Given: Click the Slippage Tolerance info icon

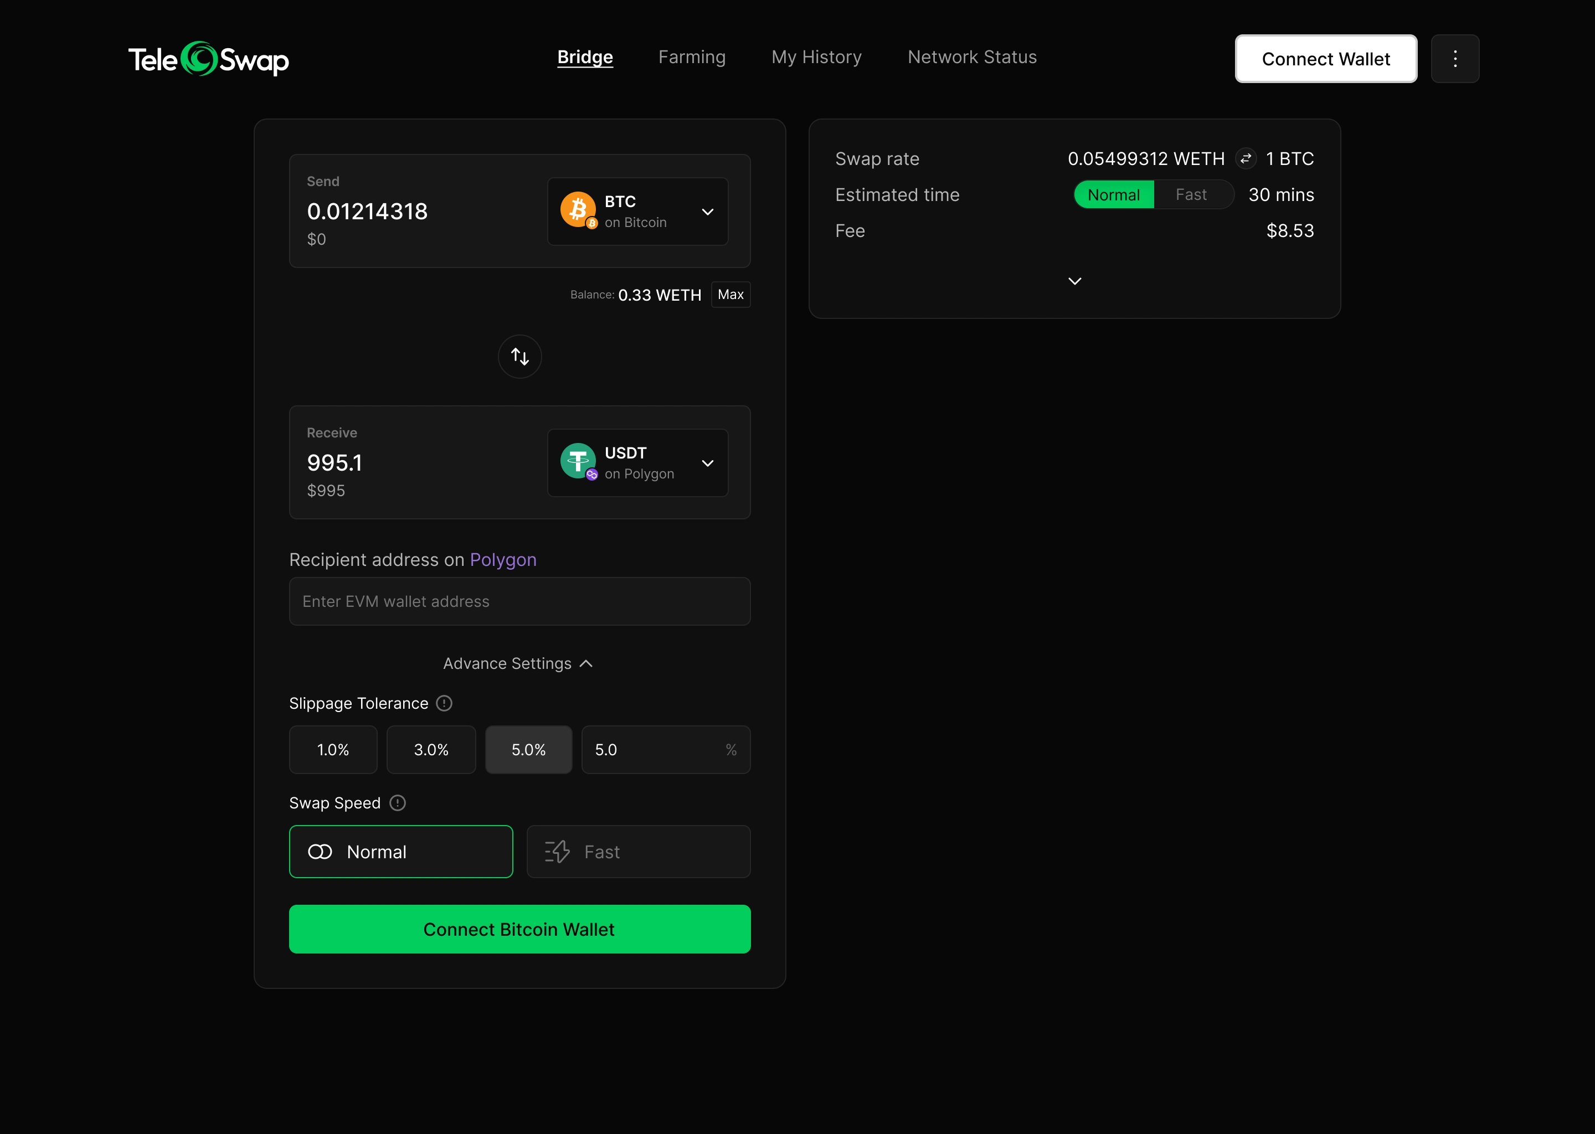Looking at the screenshot, I should (x=444, y=703).
